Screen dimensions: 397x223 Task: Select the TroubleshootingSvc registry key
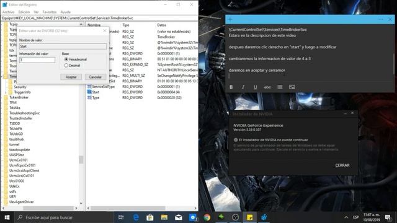click(x=24, y=113)
